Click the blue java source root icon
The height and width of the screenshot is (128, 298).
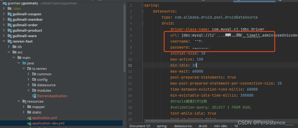(x=24, y=63)
